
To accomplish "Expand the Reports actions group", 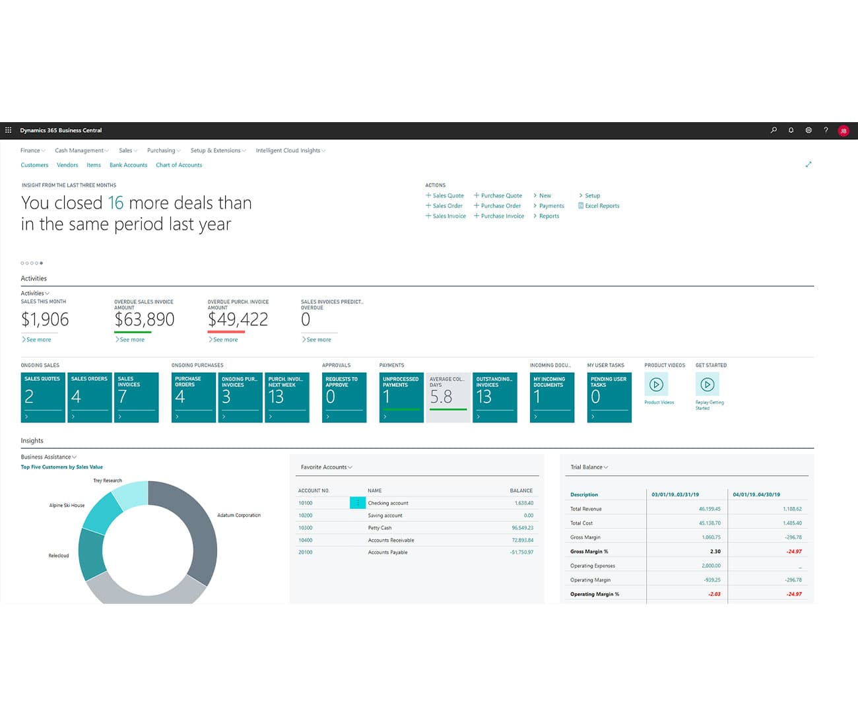I will click(546, 216).
